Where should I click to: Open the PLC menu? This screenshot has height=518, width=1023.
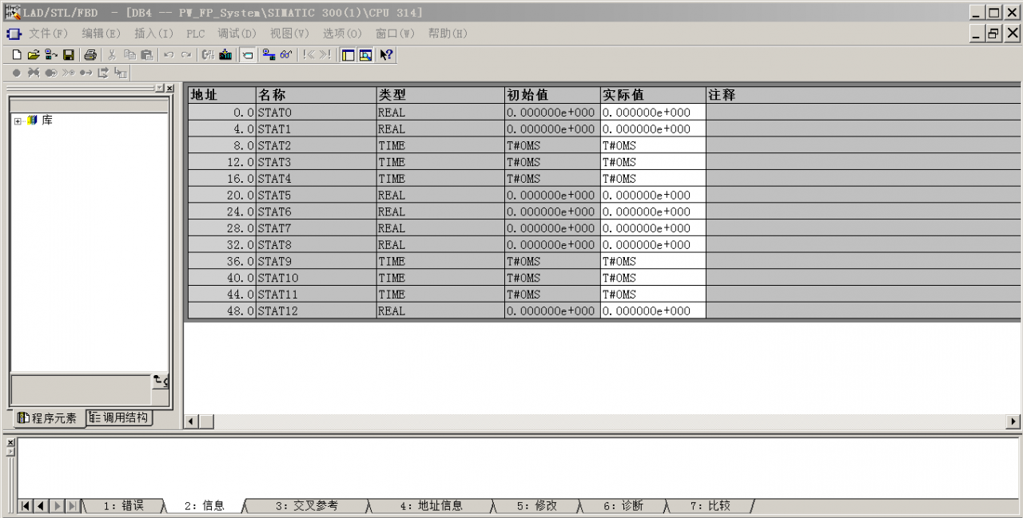[196, 34]
